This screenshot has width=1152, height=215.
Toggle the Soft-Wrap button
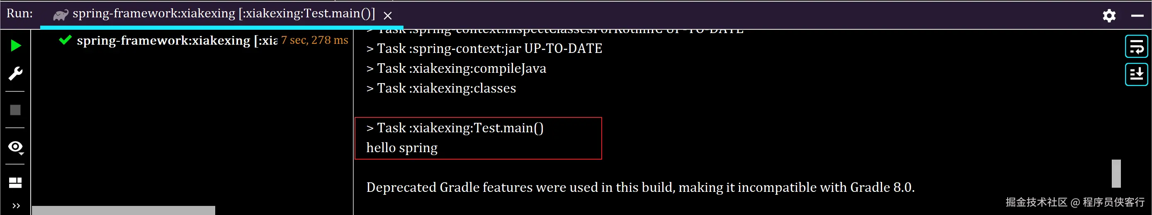pos(1136,47)
